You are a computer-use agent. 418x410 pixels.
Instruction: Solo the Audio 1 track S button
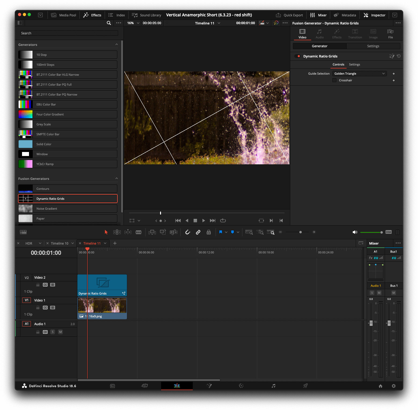click(53, 332)
